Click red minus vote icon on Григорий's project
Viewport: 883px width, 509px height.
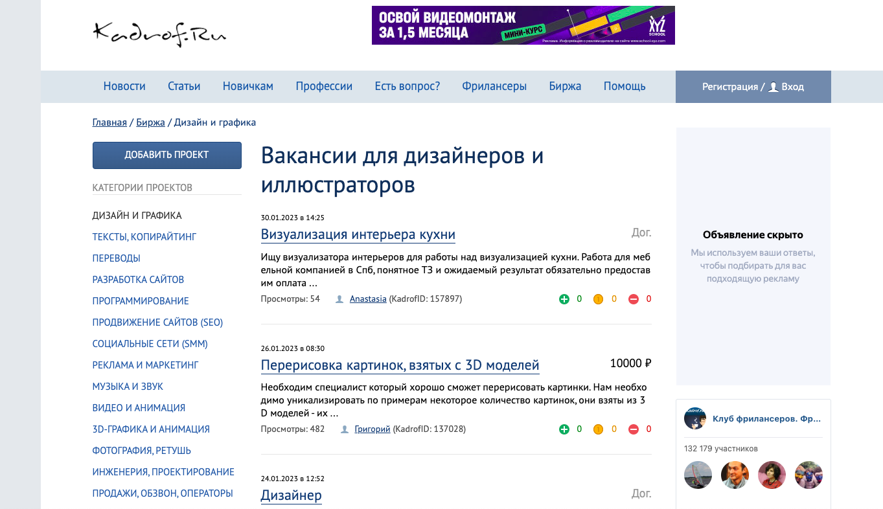click(634, 429)
